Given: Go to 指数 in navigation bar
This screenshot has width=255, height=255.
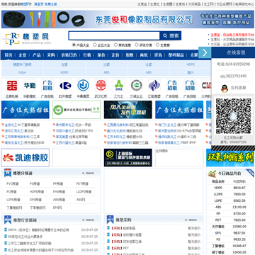Looking at the screenshot, I should [x=130, y=55].
